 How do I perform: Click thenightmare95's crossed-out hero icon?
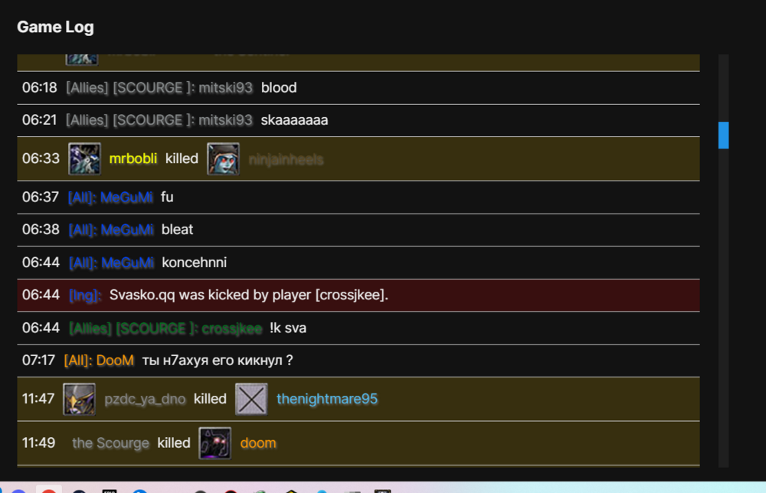point(251,399)
